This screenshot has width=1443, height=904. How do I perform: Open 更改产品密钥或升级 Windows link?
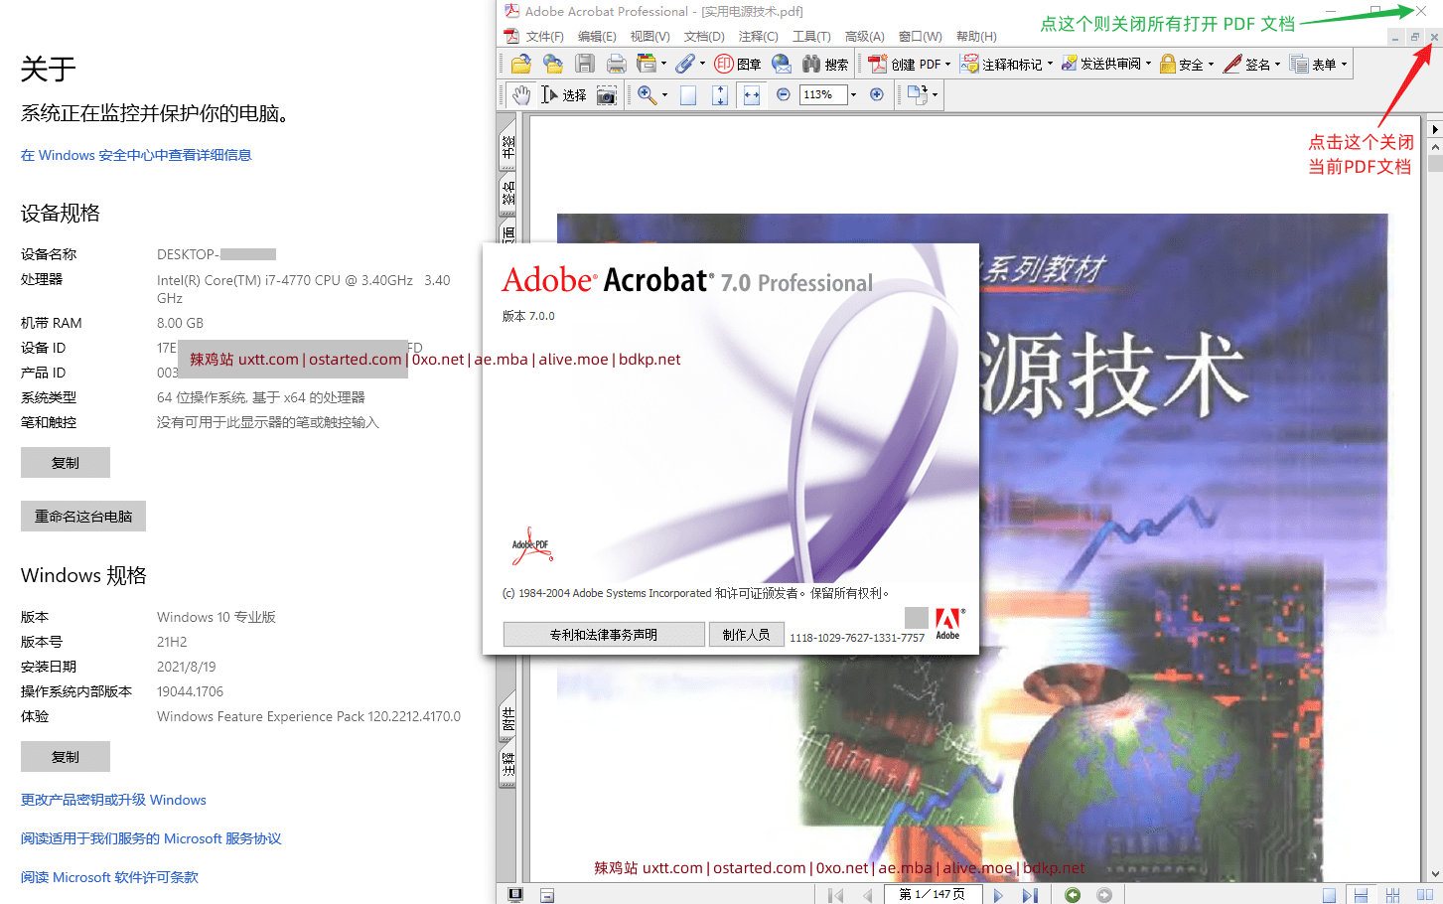pyautogui.click(x=113, y=800)
